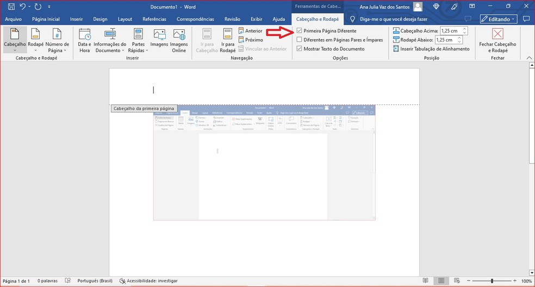This screenshot has height=287, width=535.
Task: Enable Diferentes em Páginas Pares e Ímpares
Action: 300,40
